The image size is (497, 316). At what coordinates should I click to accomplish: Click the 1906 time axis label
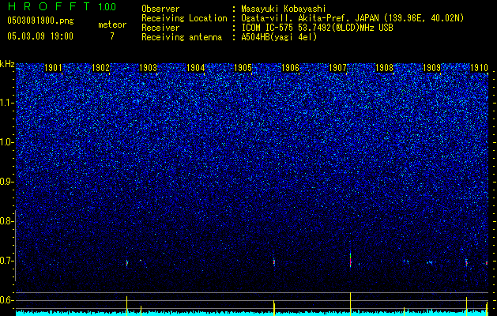tap(290, 67)
